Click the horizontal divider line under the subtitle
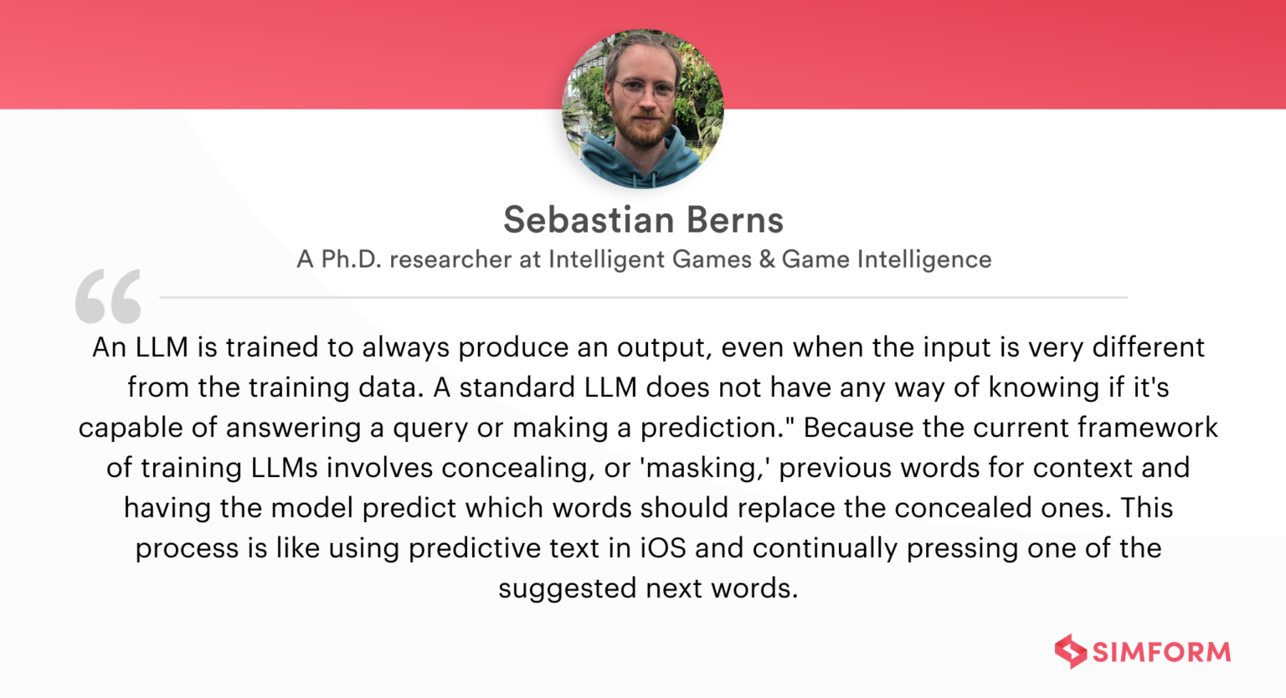 [643, 297]
